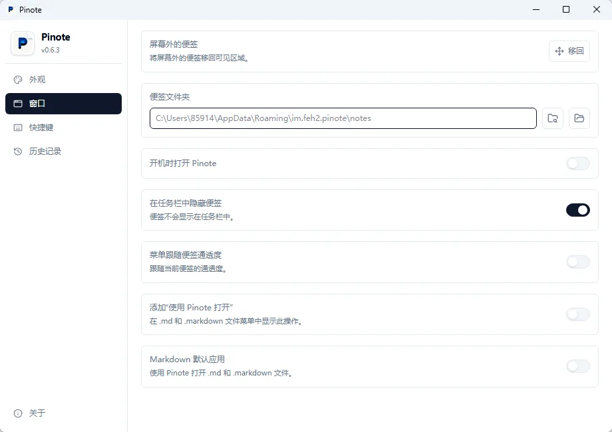Click the Pinote title bar app icon
This screenshot has height=432, width=612.
11,9
